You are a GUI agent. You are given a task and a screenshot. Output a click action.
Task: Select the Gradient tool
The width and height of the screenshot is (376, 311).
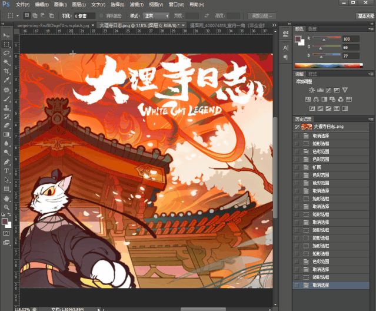(6, 134)
